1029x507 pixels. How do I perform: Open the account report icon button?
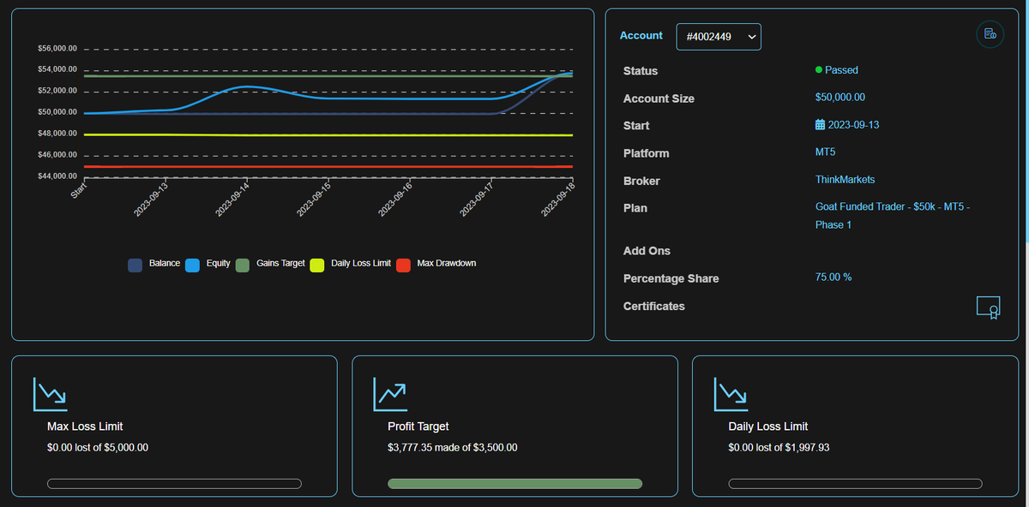[990, 34]
